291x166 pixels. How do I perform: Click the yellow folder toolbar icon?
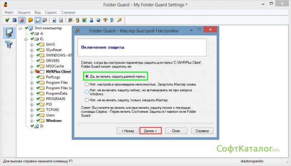pyautogui.click(x=31, y=20)
